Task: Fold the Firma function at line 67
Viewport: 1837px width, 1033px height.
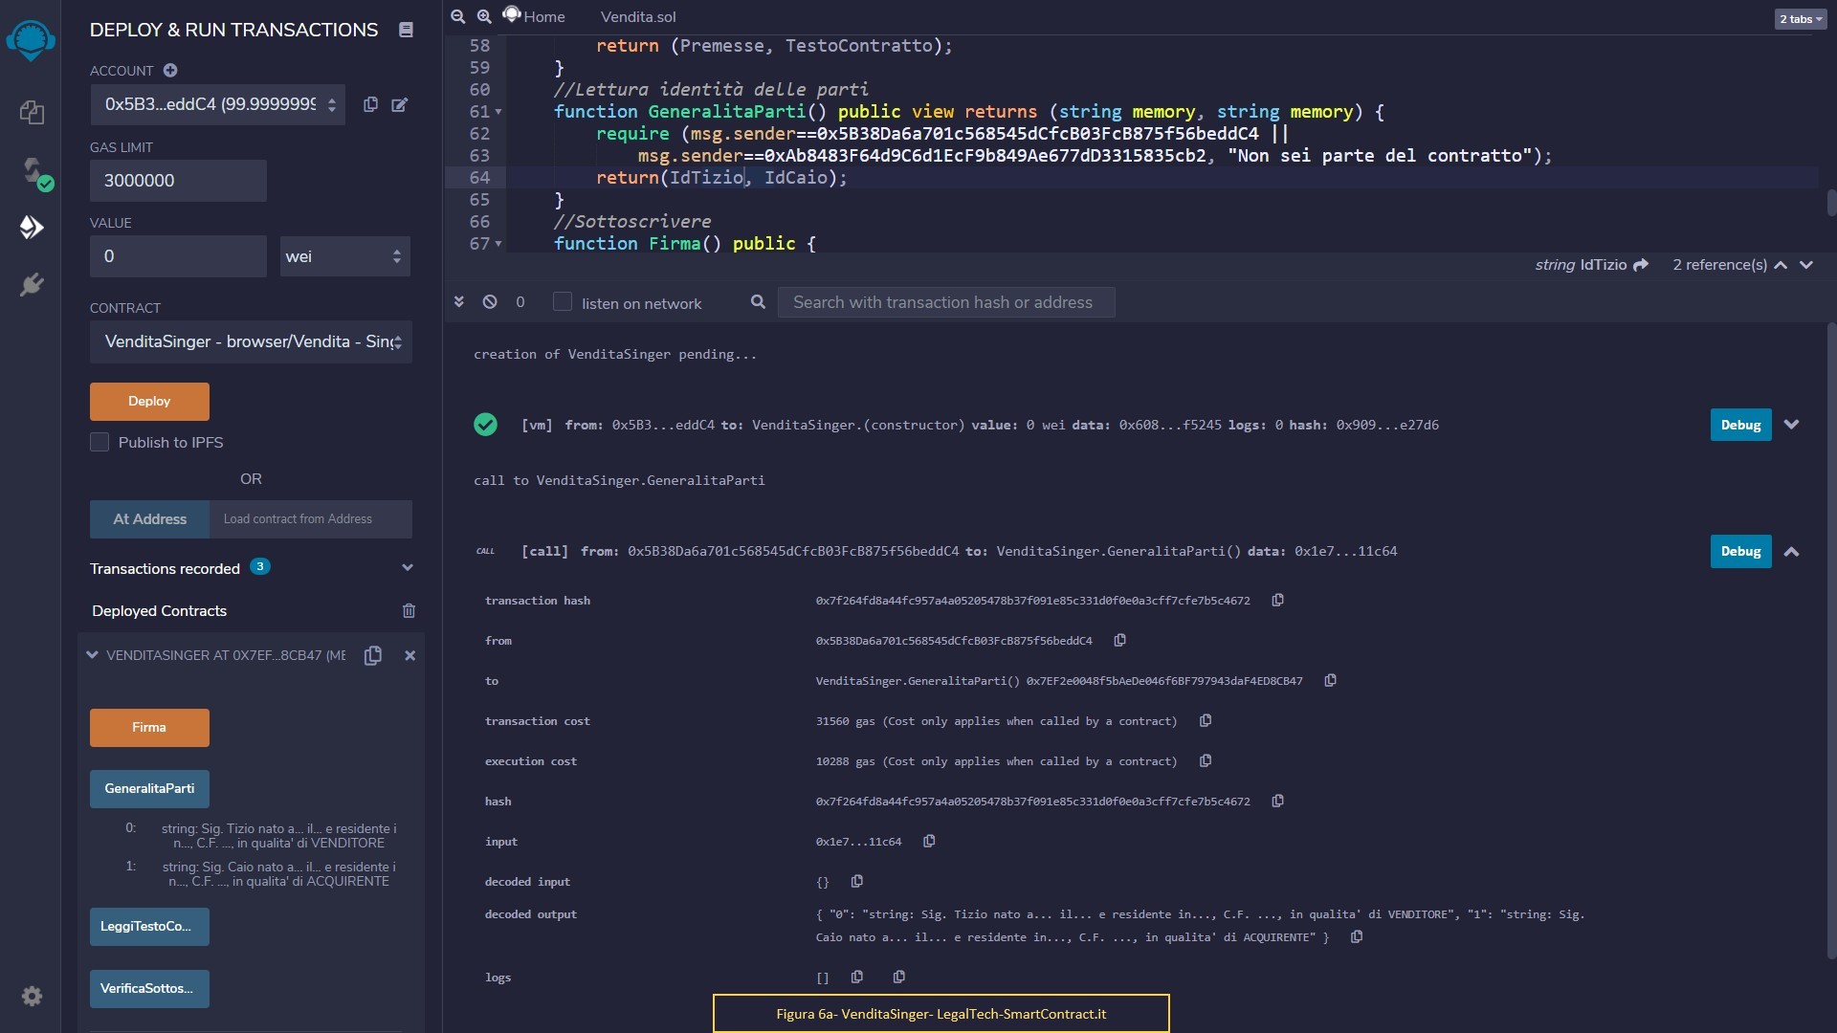Action: point(498,244)
